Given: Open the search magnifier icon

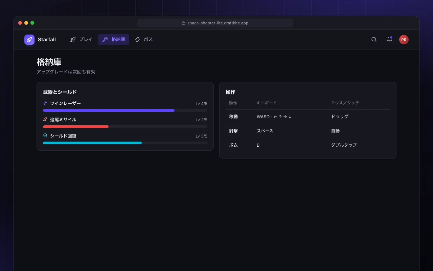Looking at the screenshot, I should coord(374,40).
